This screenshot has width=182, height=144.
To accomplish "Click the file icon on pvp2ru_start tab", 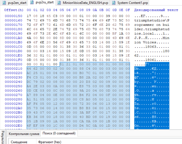I will point(32,2).
